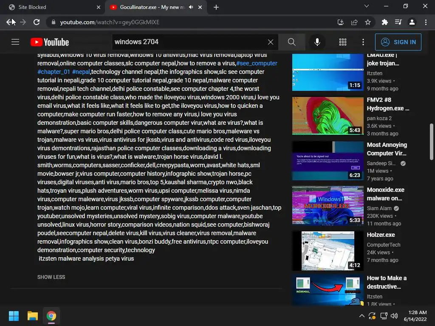
Task: Click the SIGN IN button
Action: pos(398,42)
